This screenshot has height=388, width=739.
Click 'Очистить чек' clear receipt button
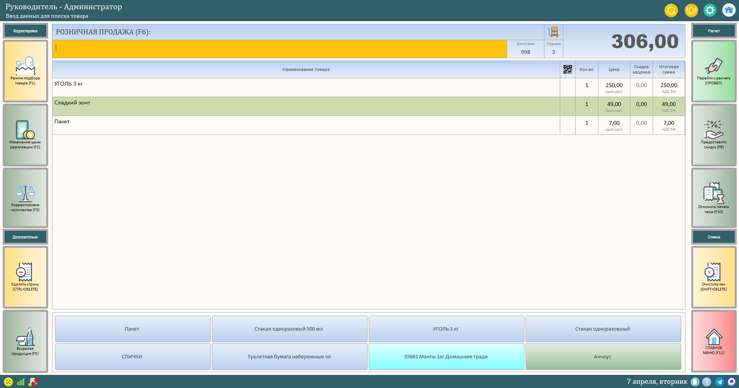[714, 277]
